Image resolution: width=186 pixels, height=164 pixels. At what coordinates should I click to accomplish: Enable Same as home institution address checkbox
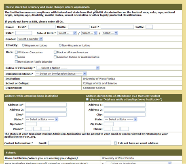click(87, 99)
